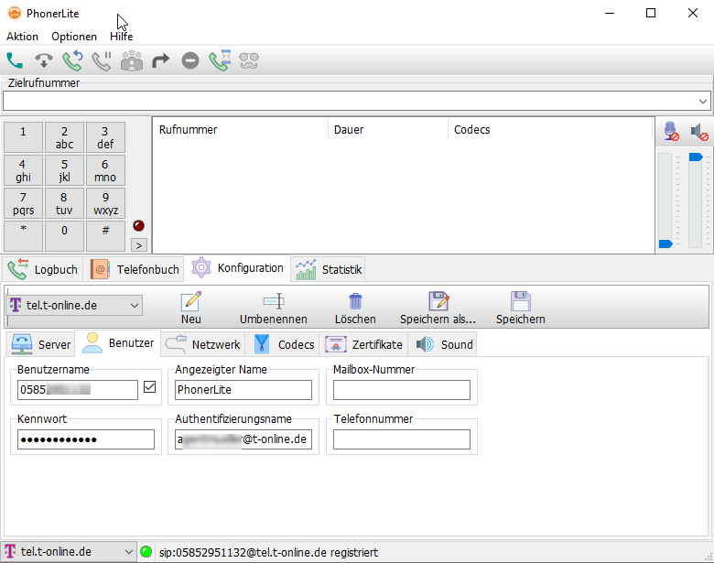Click the hold call icon
714x563 pixels.
point(101,61)
